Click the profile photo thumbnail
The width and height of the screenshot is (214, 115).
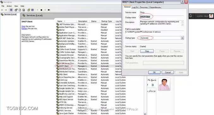[x=164, y=84]
